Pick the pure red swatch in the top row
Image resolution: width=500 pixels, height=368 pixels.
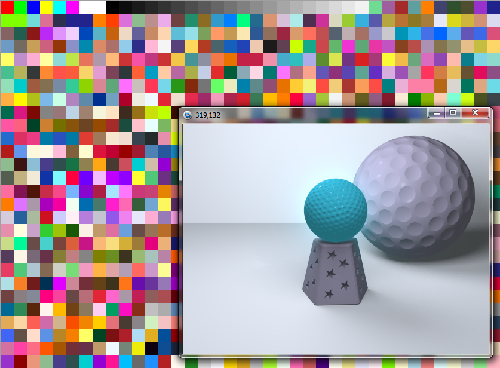coord(7,7)
